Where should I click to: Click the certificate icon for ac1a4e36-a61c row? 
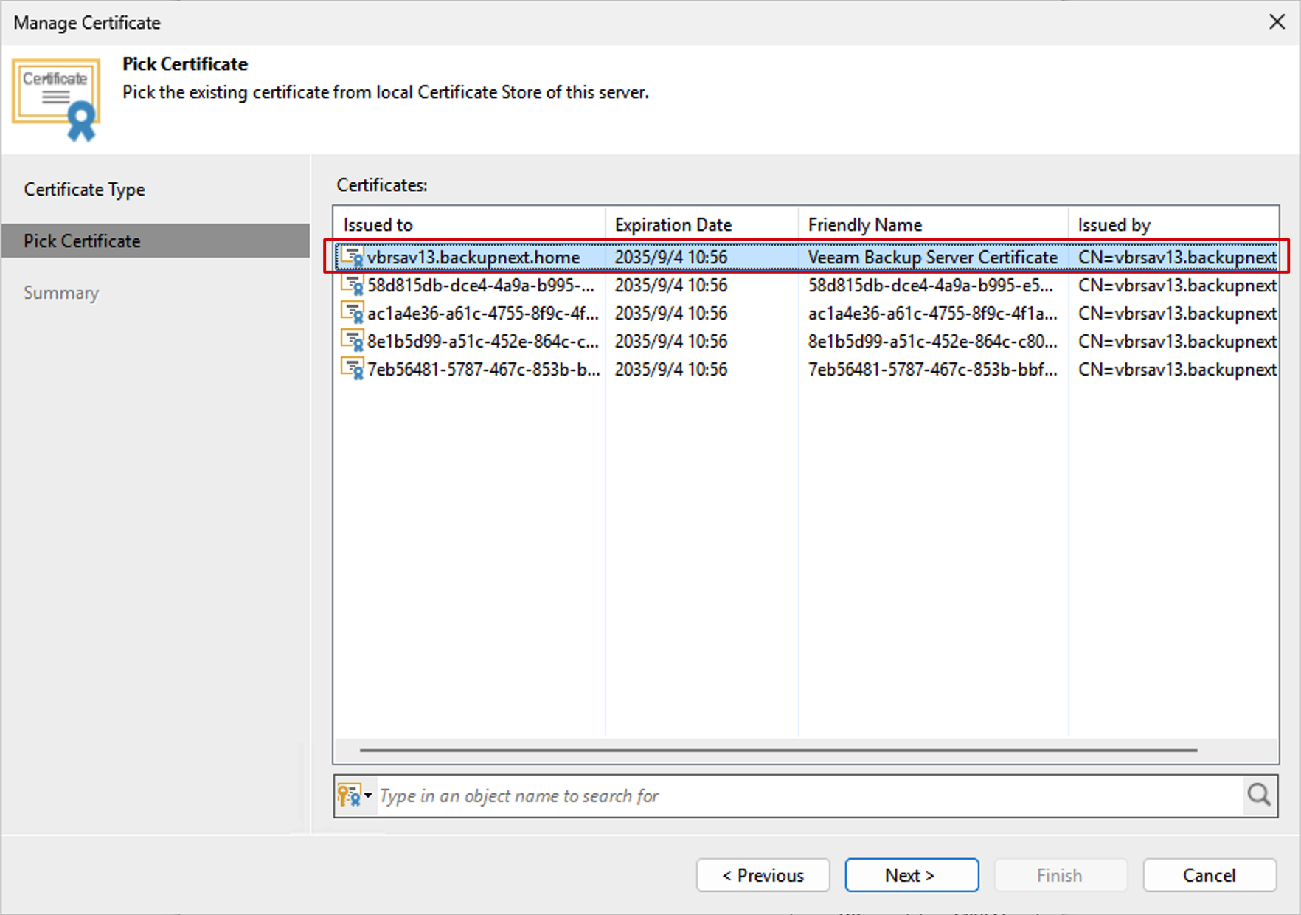coord(352,313)
